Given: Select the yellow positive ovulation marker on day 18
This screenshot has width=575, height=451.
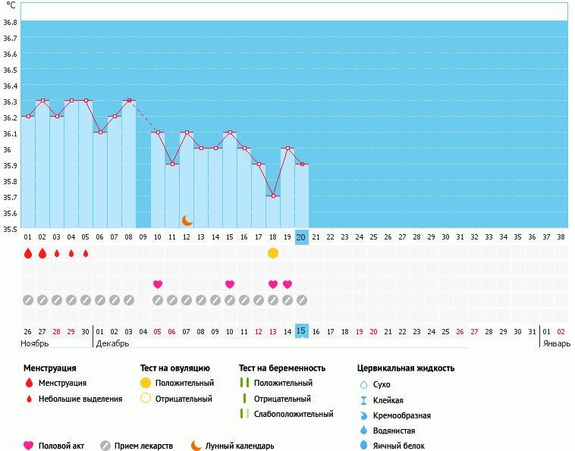Looking at the screenshot, I should (273, 253).
